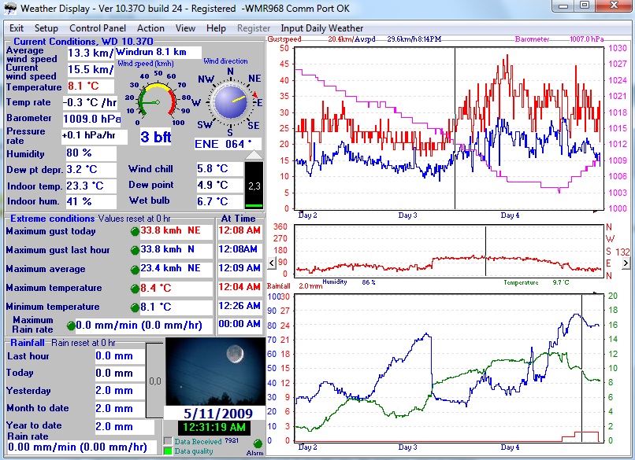The width and height of the screenshot is (635, 460).
Task: Click the green Alarm indicator light
Action: click(258, 443)
